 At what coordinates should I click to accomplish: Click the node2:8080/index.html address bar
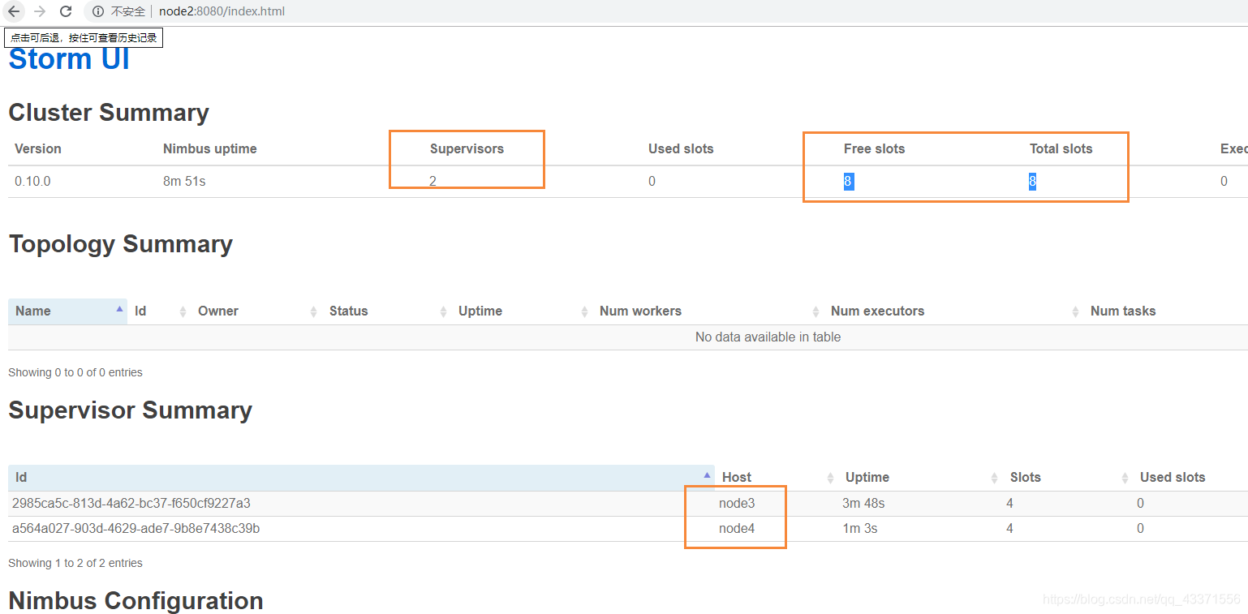coord(222,11)
